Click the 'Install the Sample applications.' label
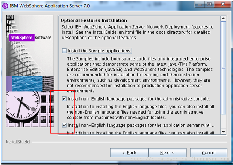The height and width of the screenshot is (165, 233). (x=100, y=51)
